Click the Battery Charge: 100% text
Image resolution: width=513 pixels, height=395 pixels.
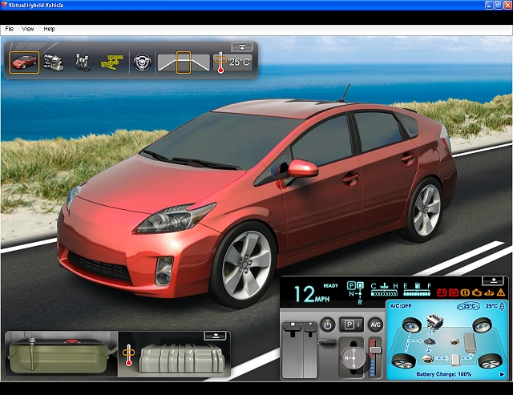pyautogui.click(x=443, y=374)
